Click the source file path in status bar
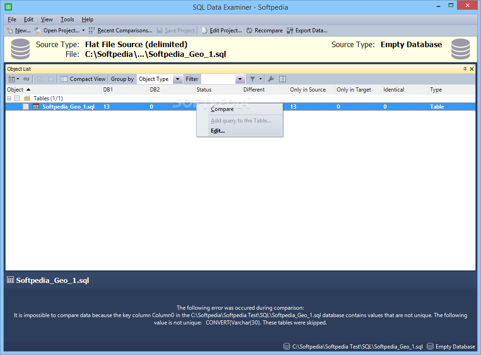Image resolution: width=481 pixels, height=355 pixels. pos(358,347)
